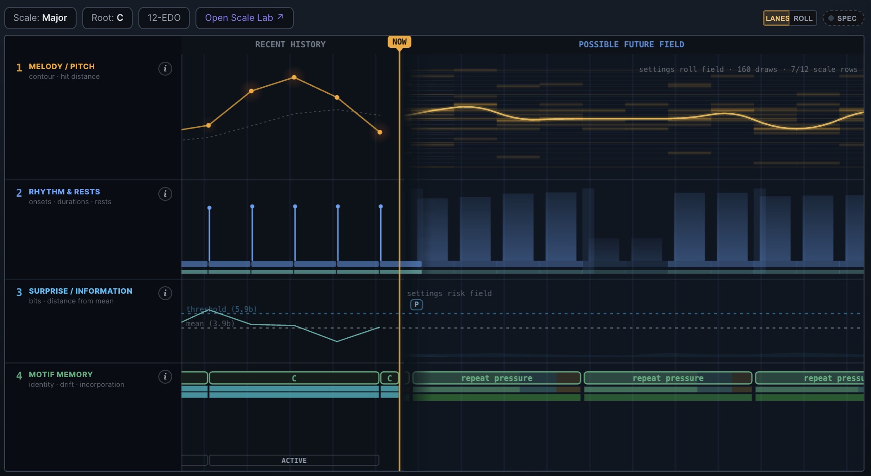Click the 'contour · hit distance' subtitle
The width and height of the screenshot is (871, 476).
(x=64, y=77)
